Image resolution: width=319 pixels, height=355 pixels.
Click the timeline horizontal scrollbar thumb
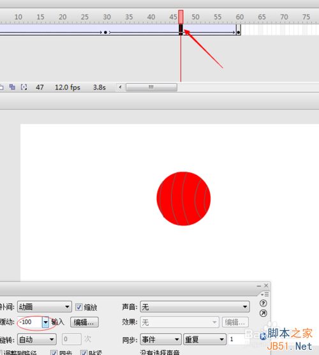pos(151,87)
